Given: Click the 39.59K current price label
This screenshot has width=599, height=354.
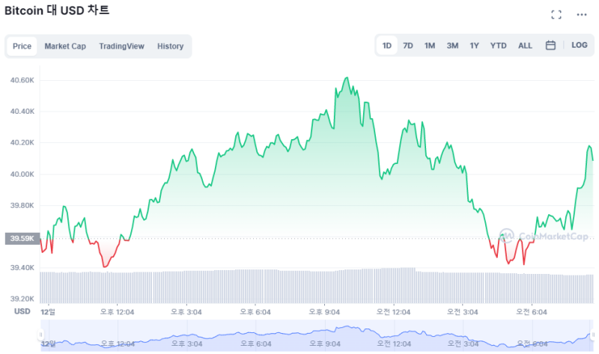Looking at the screenshot, I should coord(22,239).
